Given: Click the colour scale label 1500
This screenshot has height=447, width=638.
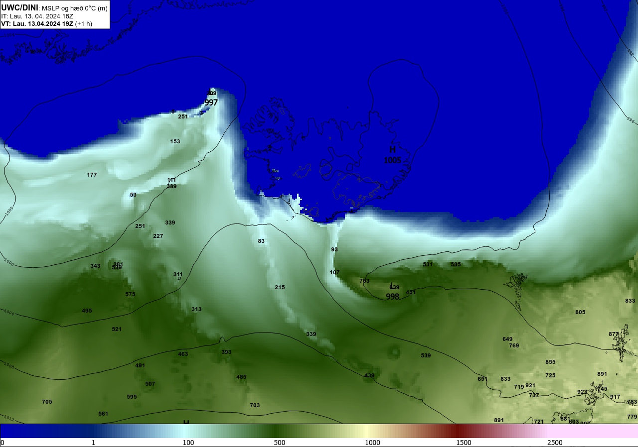Looking at the screenshot, I should tap(464, 443).
